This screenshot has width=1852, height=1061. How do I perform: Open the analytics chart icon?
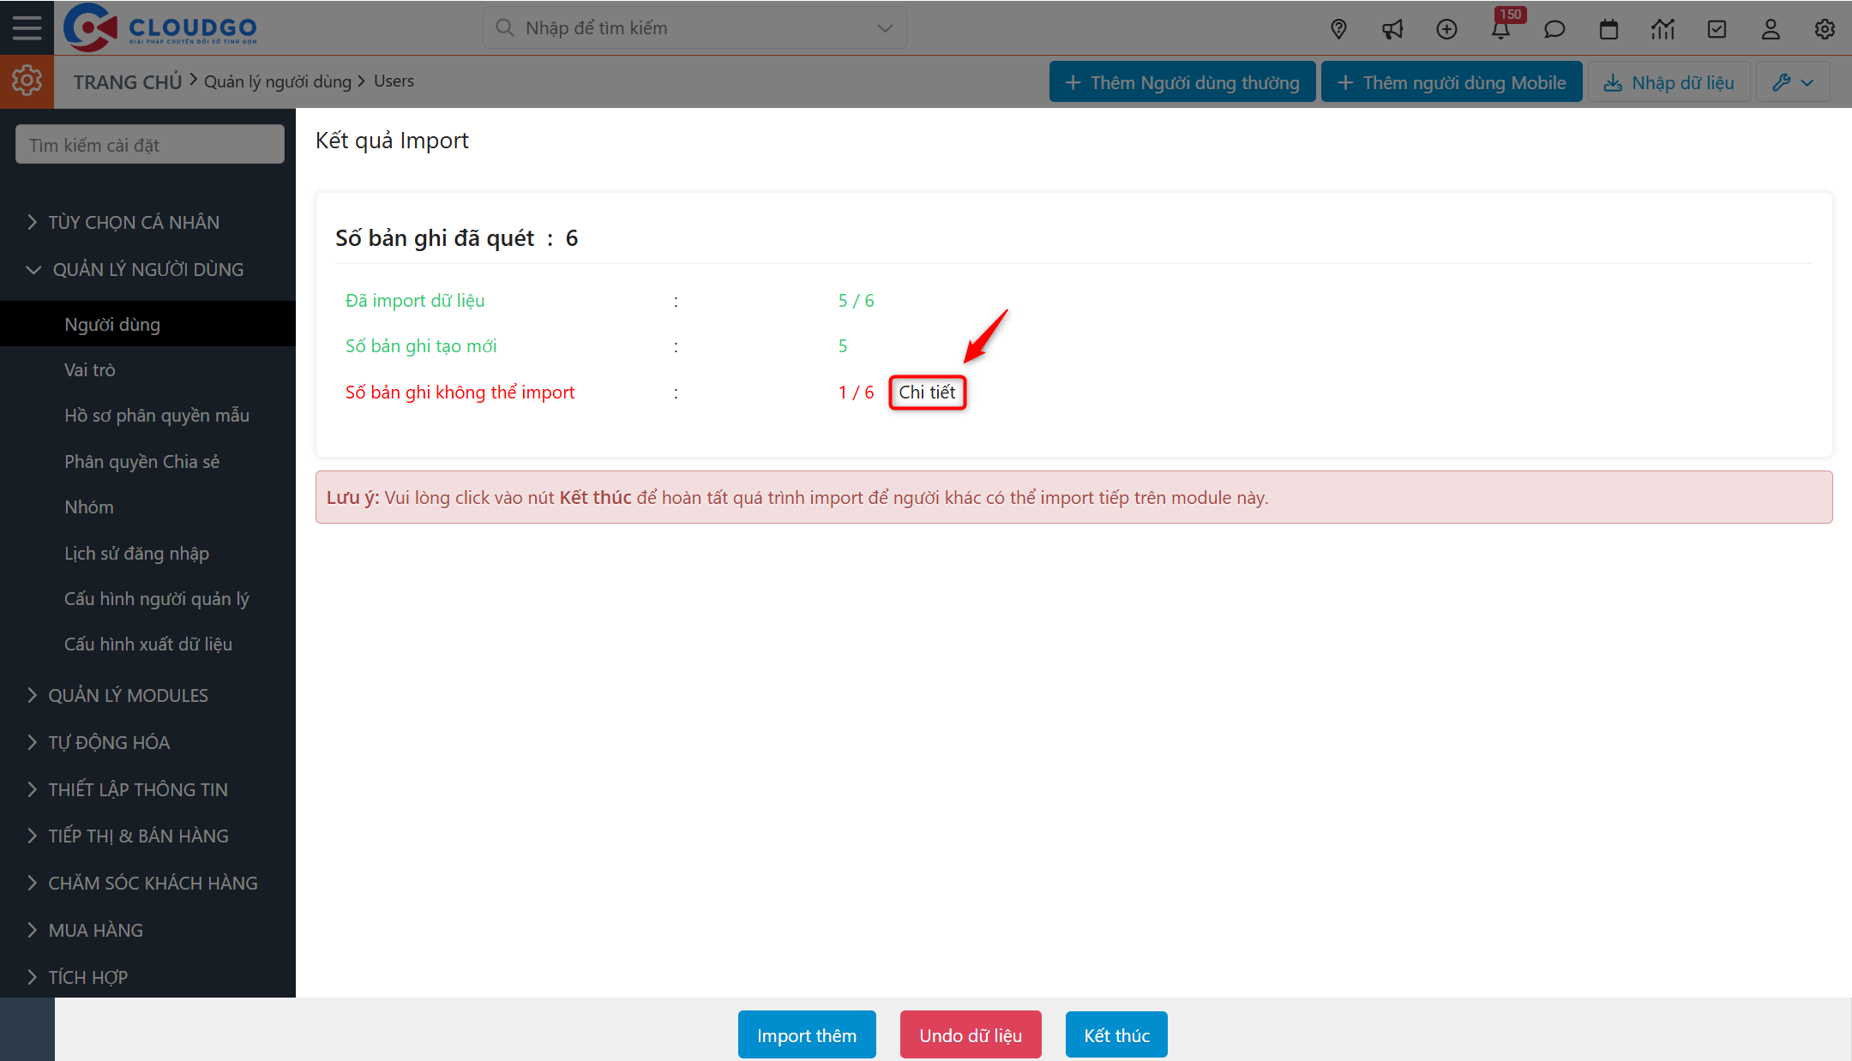click(x=1663, y=29)
